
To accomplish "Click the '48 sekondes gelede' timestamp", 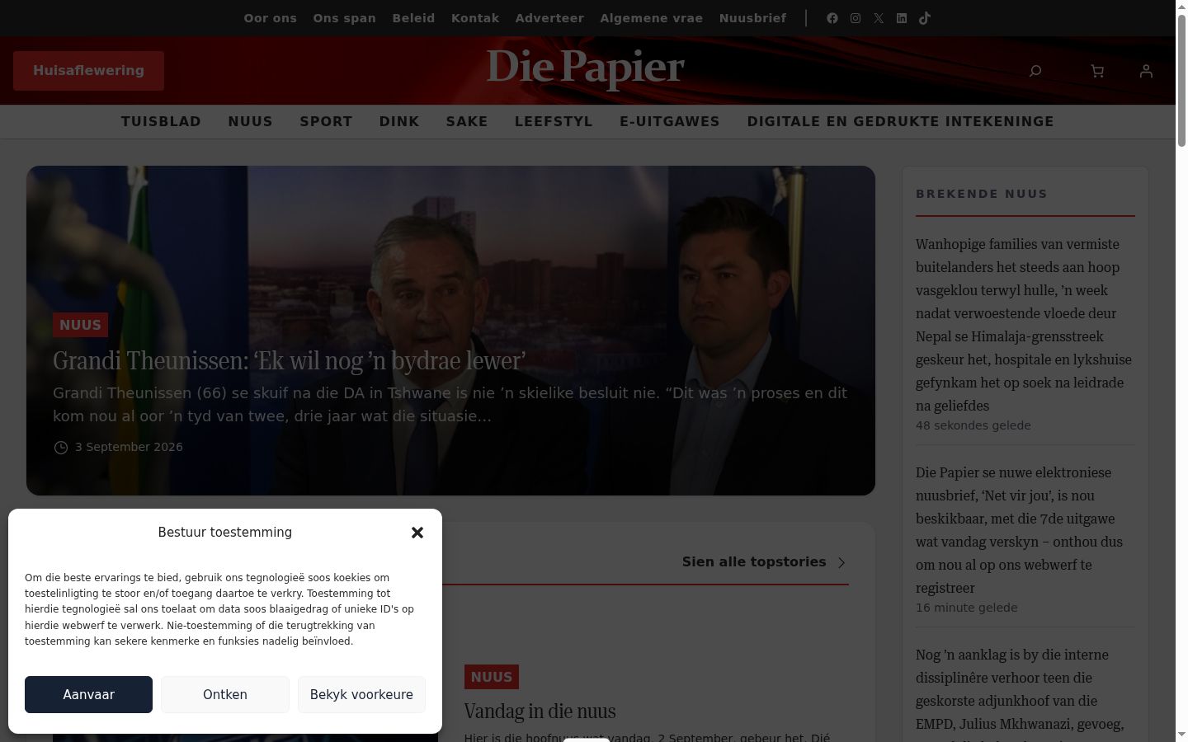I will click(x=973, y=425).
